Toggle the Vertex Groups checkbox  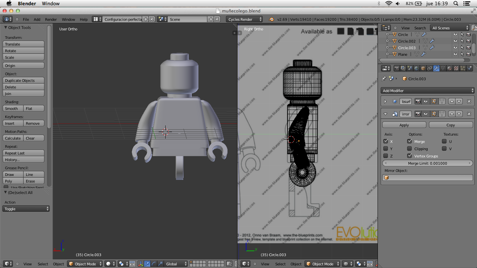(x=409, y=156)
